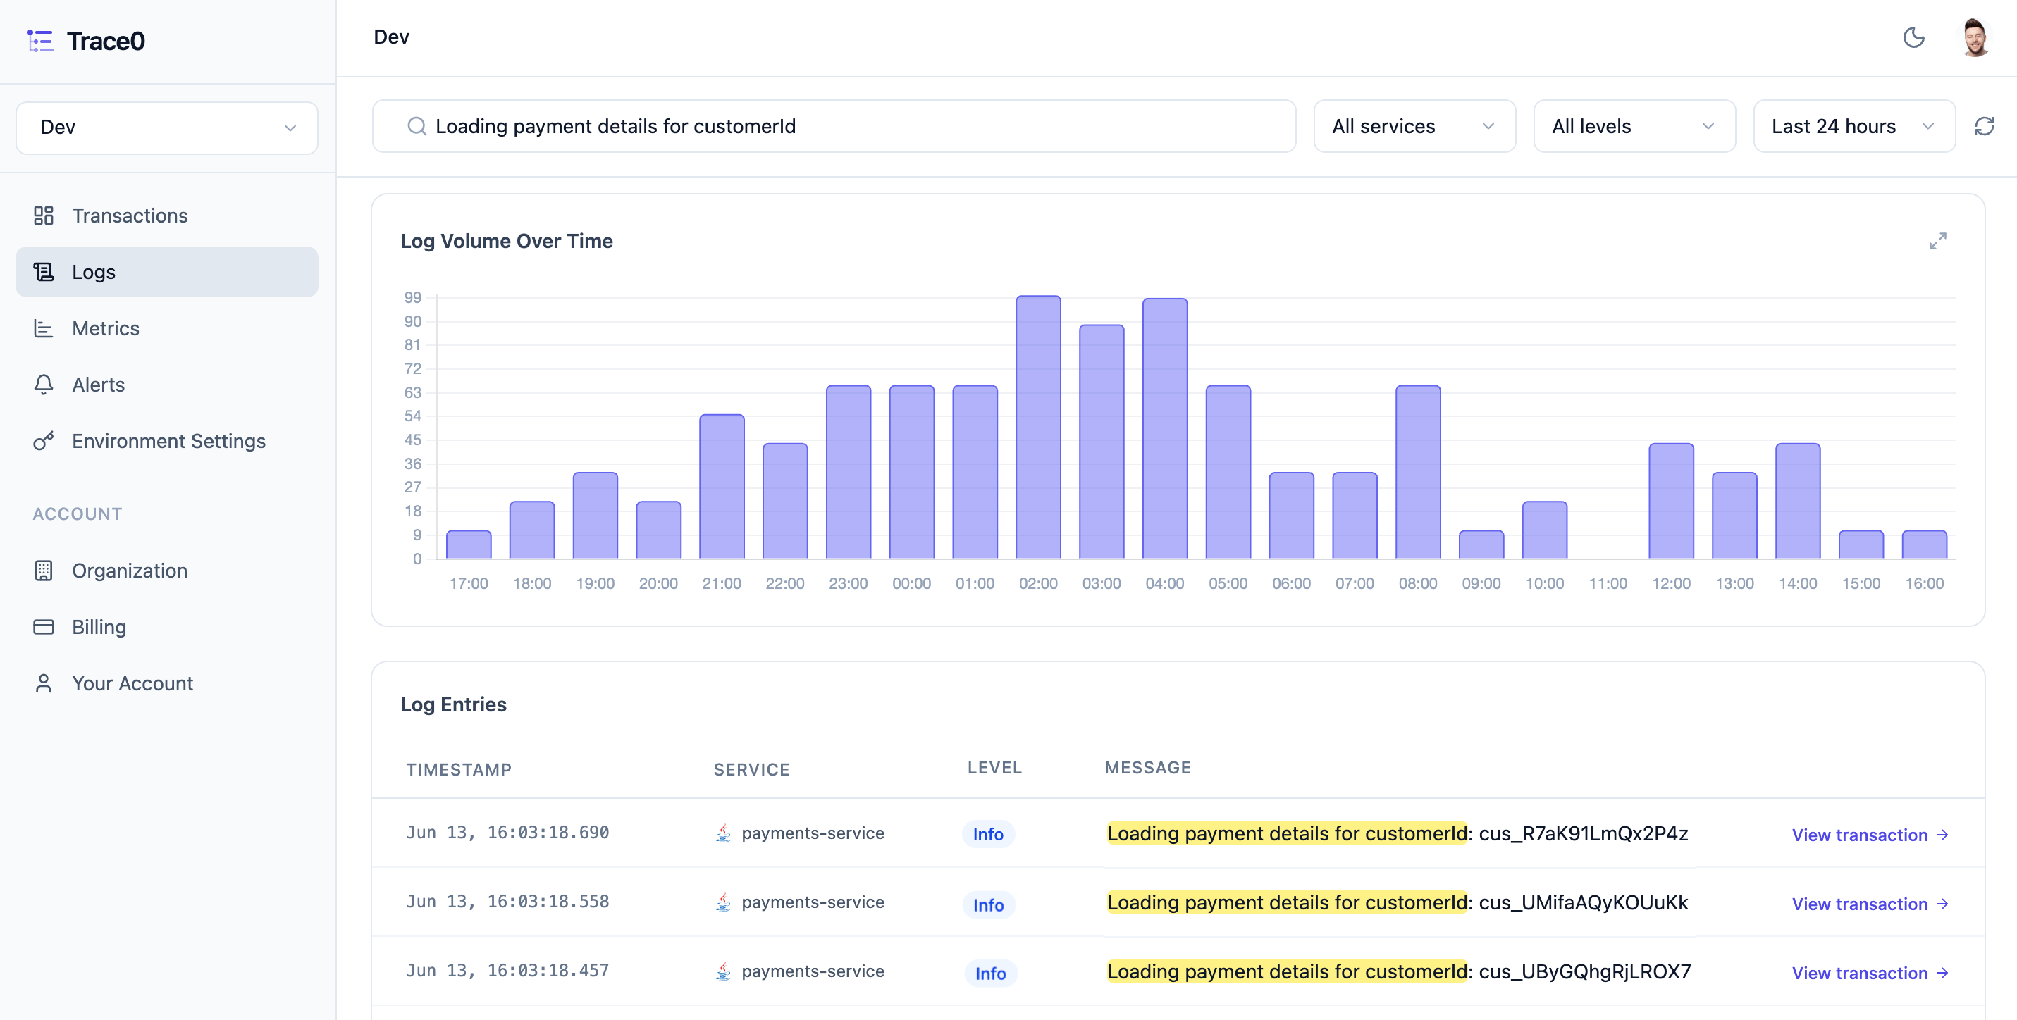The image size is (2017, 1020).
Task: Go to Transactions page
Action: click(167, 216)
